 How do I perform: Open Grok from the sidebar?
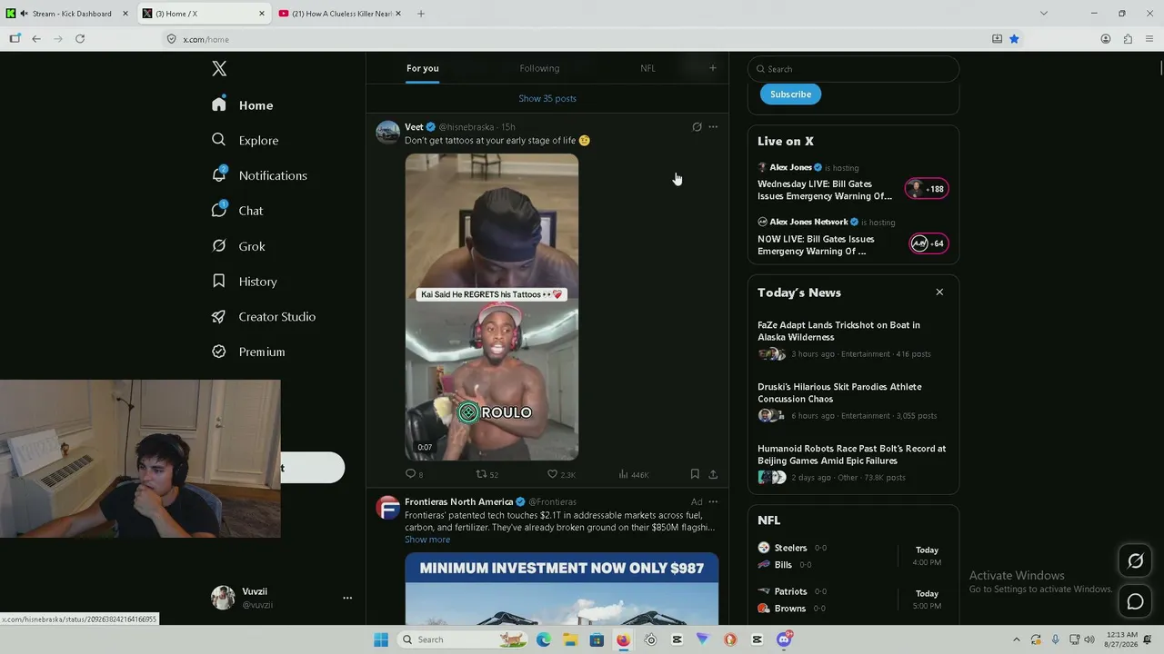252,246
